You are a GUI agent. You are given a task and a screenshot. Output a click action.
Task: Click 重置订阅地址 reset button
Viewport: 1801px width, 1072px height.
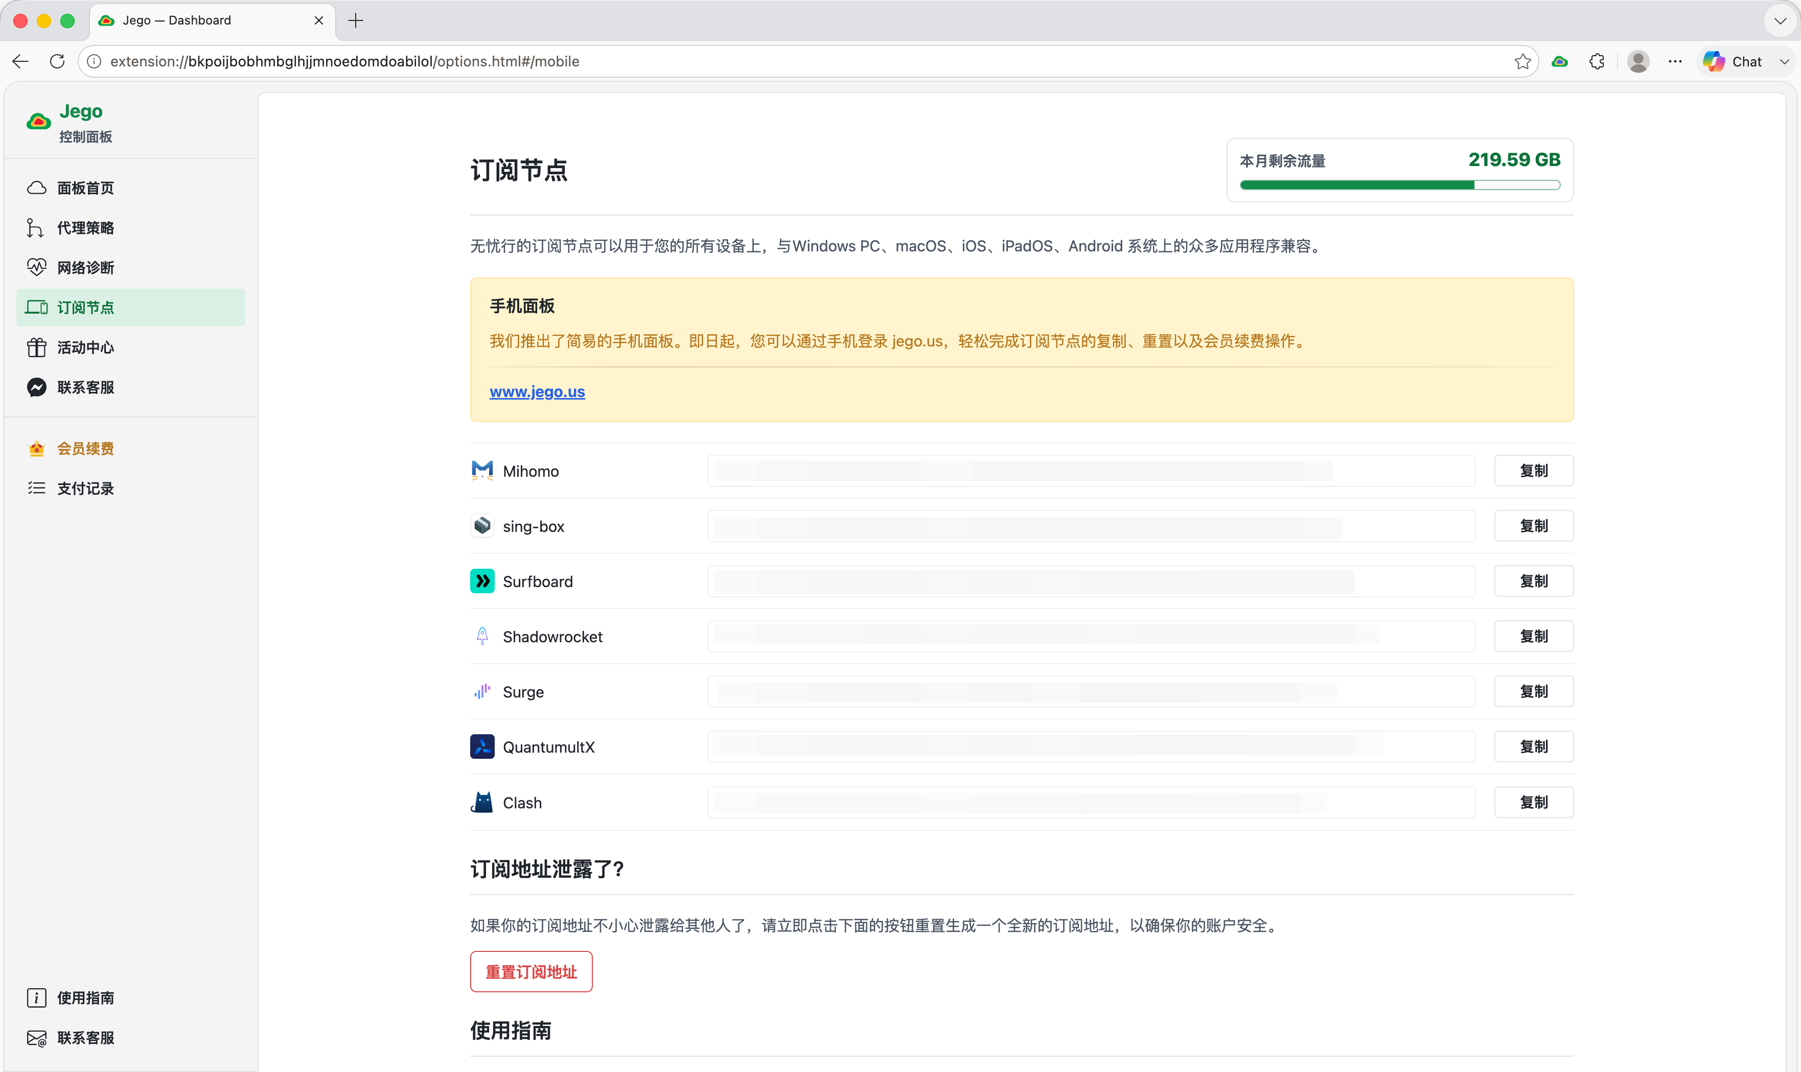[531, 971]
